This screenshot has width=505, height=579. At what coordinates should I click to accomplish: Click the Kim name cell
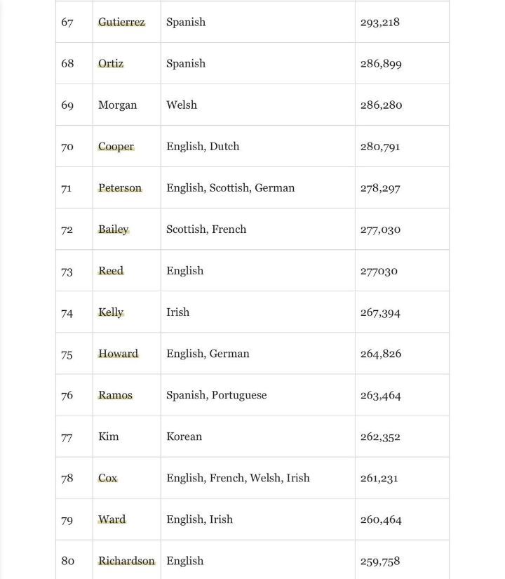click(109, 437)
